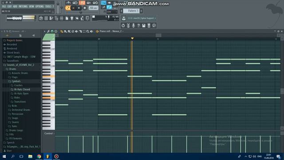Open the OPTIONS menu
Screen dimensions: 284x160
[x=39, y=6]
